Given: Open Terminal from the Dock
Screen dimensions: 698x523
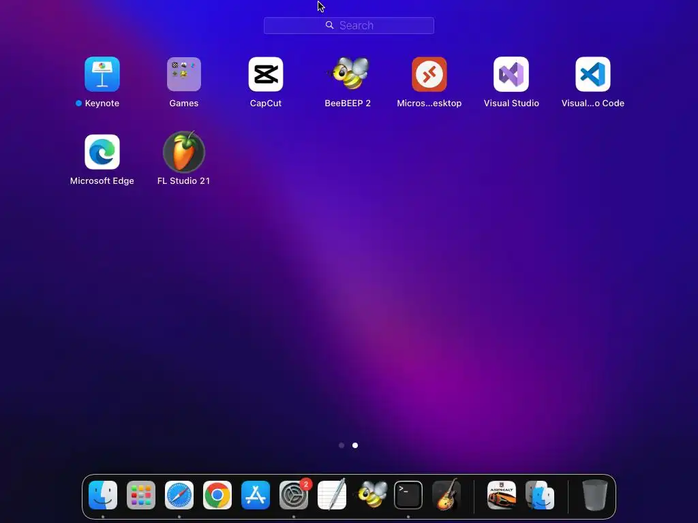Looking at the screenshot, I should pos(408,495).
